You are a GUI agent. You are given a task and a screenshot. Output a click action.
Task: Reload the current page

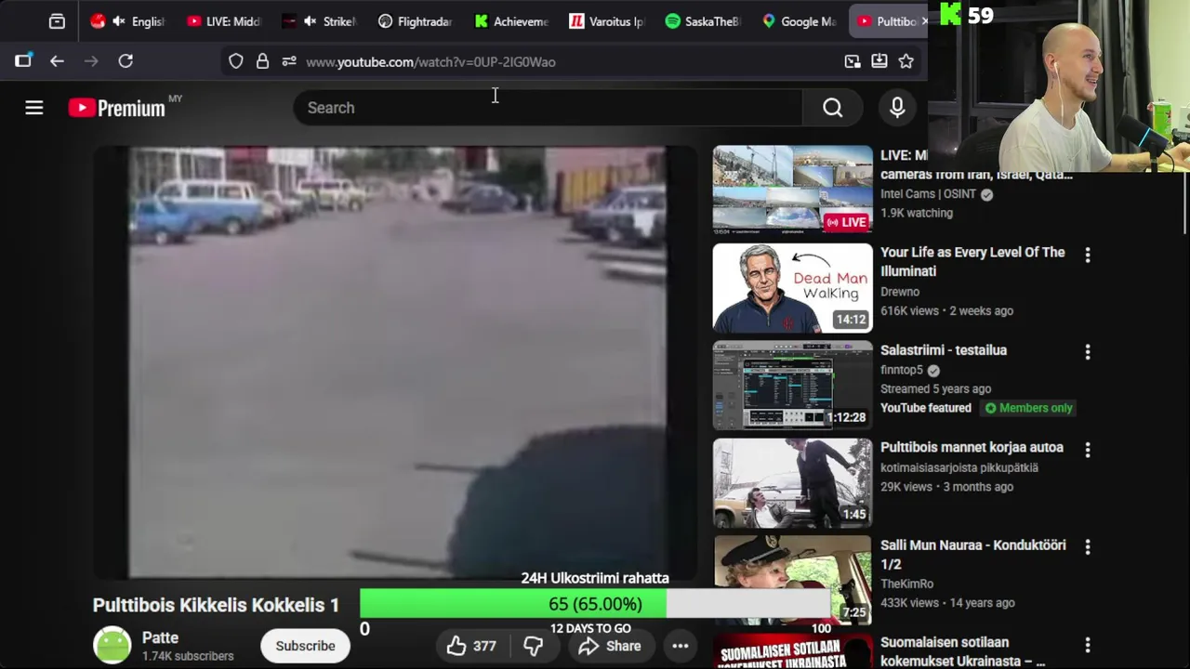(126, 61)
